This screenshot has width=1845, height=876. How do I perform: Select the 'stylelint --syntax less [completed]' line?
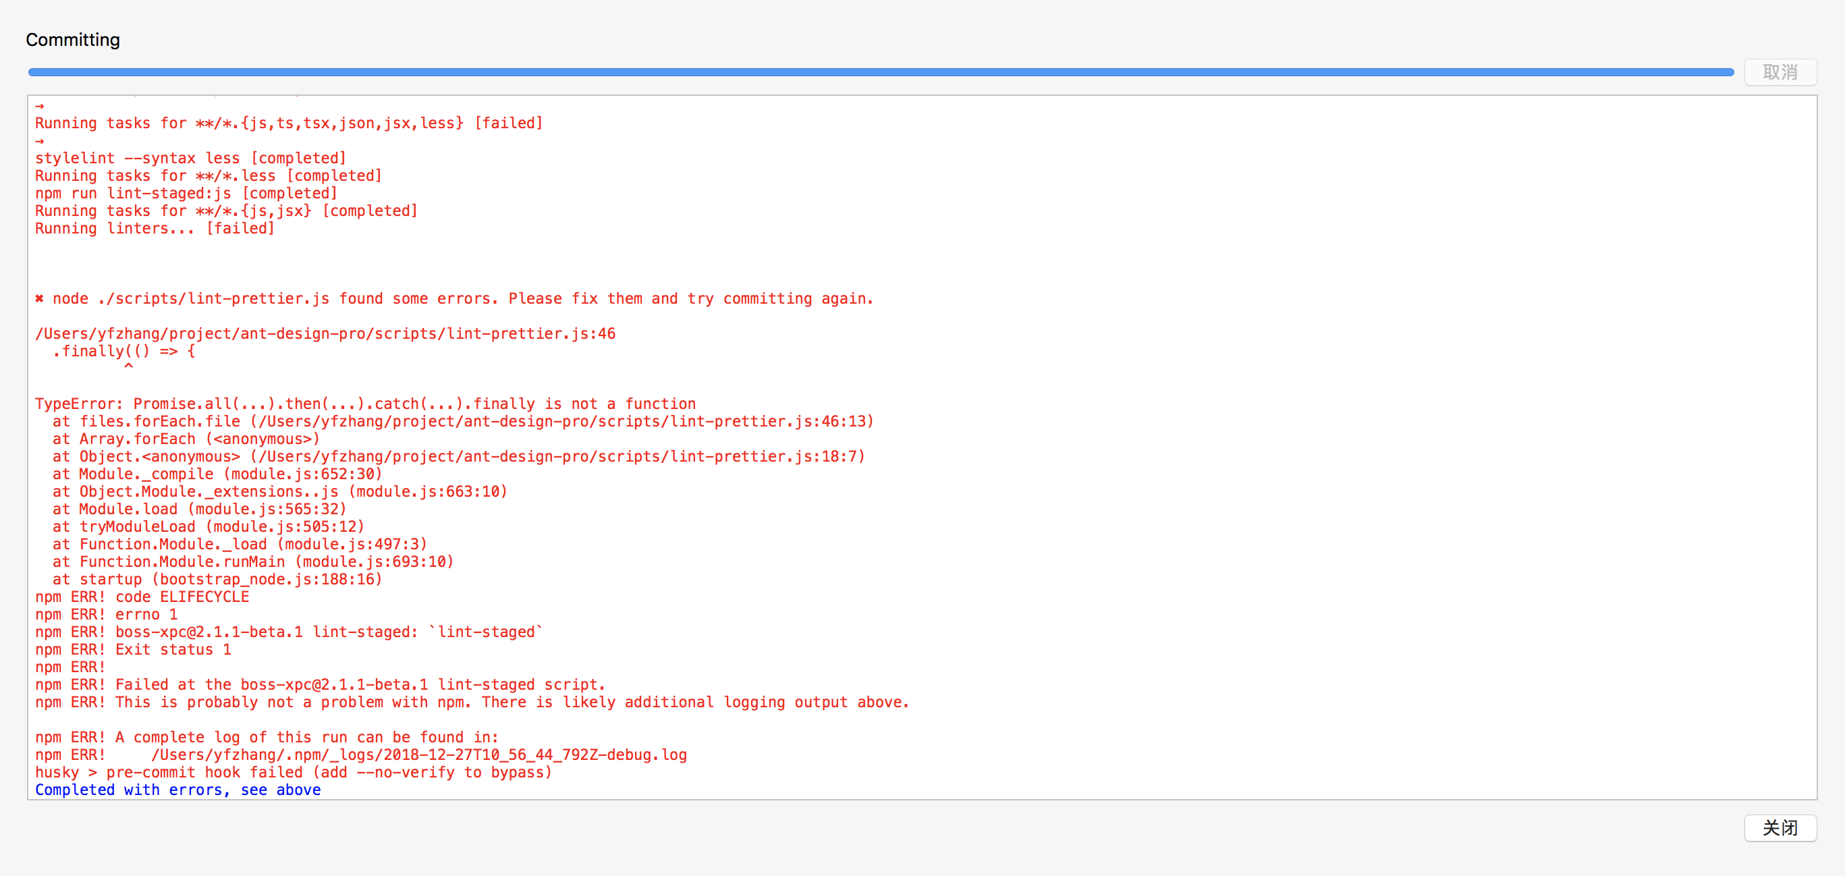[190, 157]
